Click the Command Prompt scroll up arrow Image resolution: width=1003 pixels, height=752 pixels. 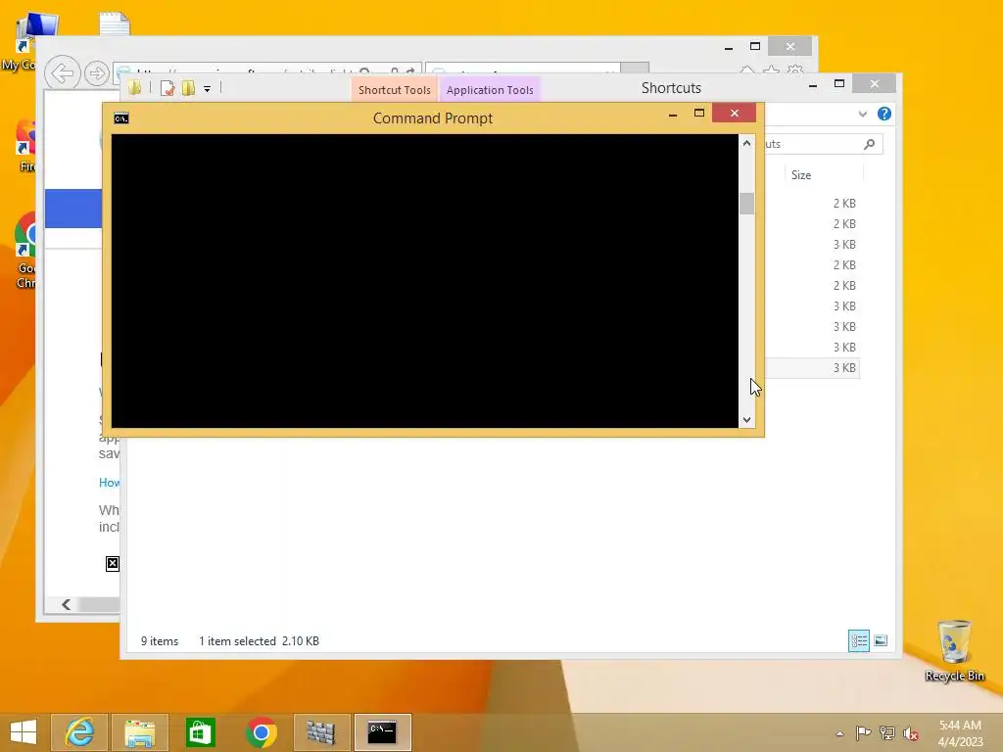pyautogui.click(x=746, y=143)
